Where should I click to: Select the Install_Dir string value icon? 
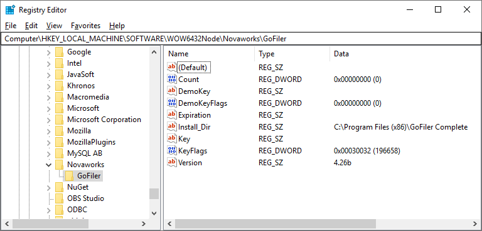point(172,126)
